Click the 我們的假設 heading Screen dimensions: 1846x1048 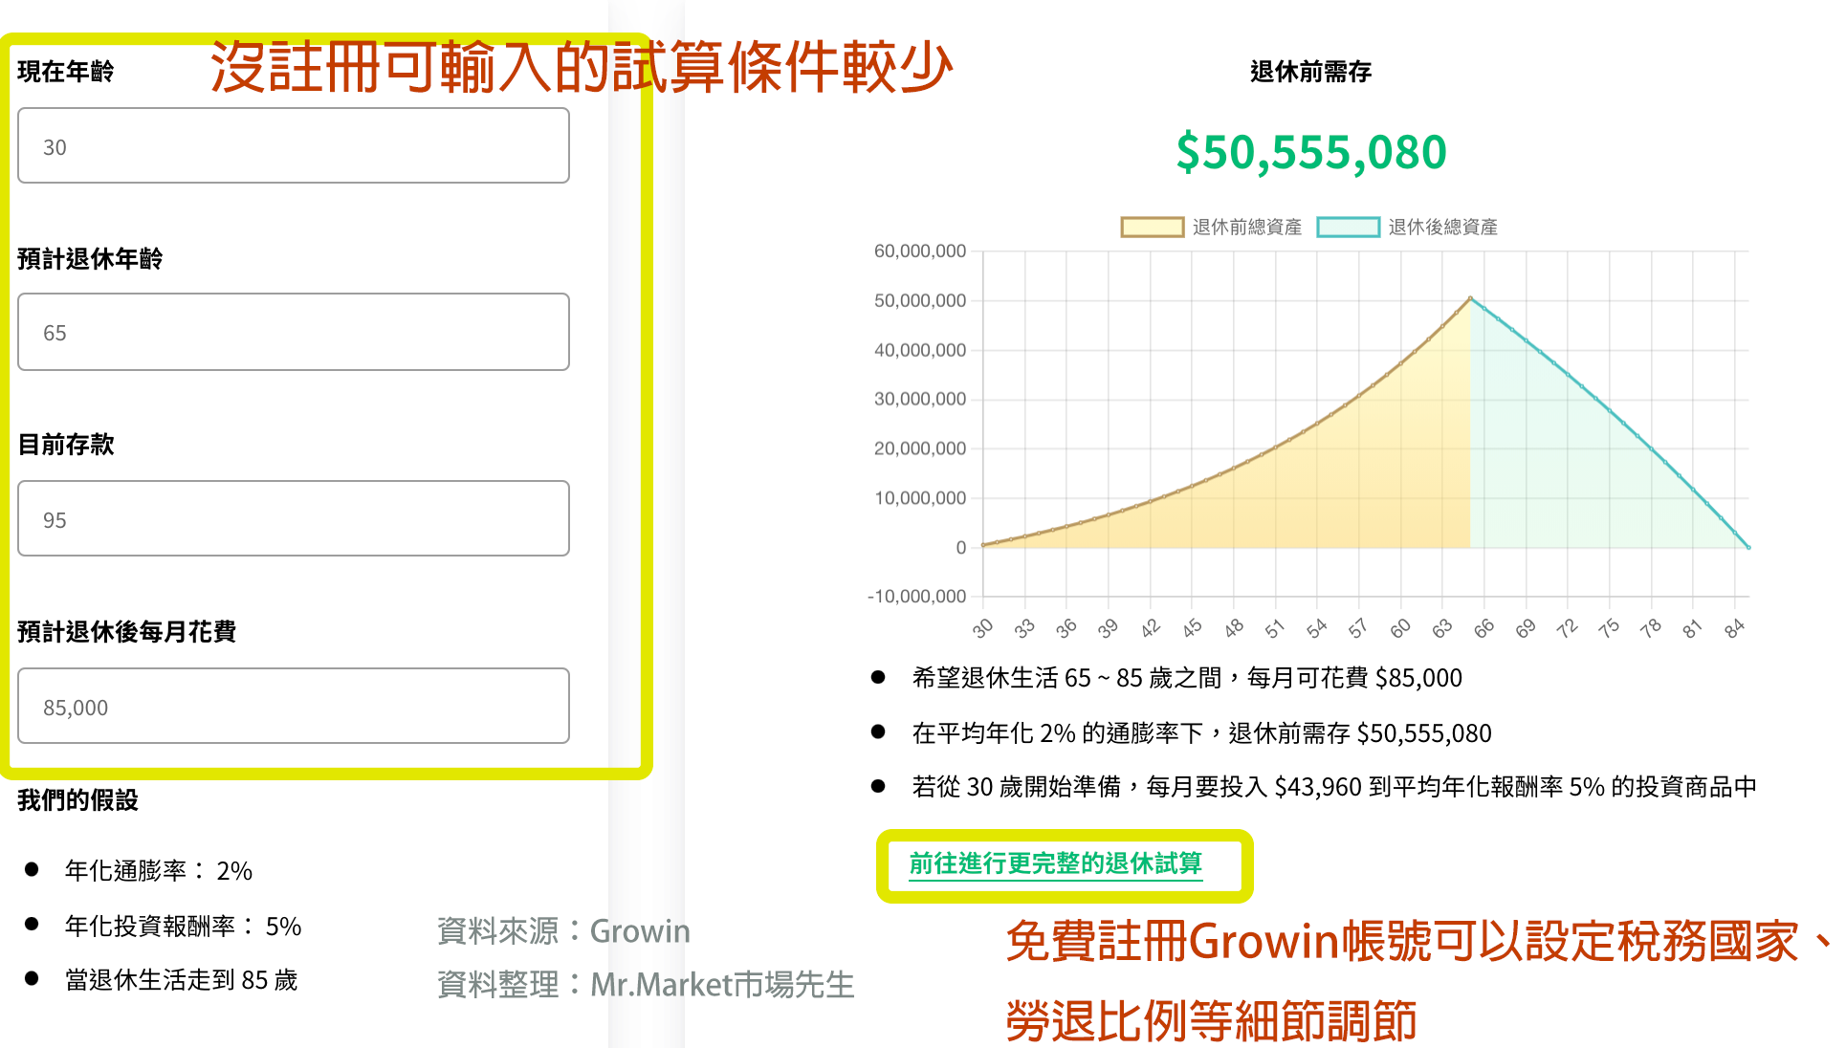78,800
